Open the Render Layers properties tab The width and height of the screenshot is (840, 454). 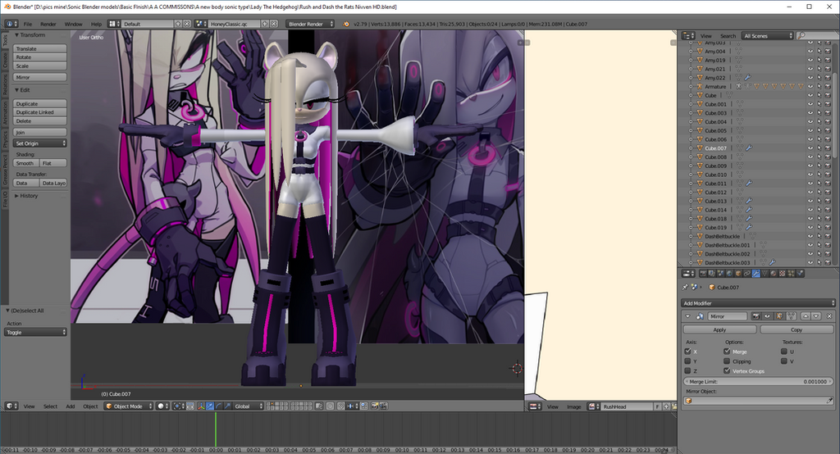point(712,273)
